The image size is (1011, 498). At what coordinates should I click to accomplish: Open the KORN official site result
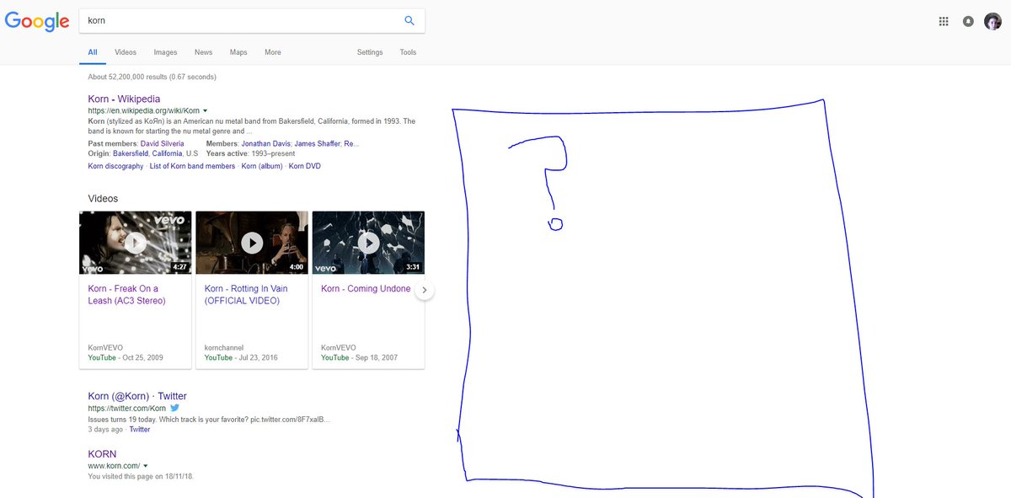click(x=102, y=454)
